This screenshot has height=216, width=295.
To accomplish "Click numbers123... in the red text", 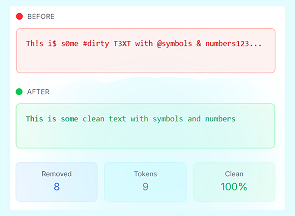I will click(233, 44).
